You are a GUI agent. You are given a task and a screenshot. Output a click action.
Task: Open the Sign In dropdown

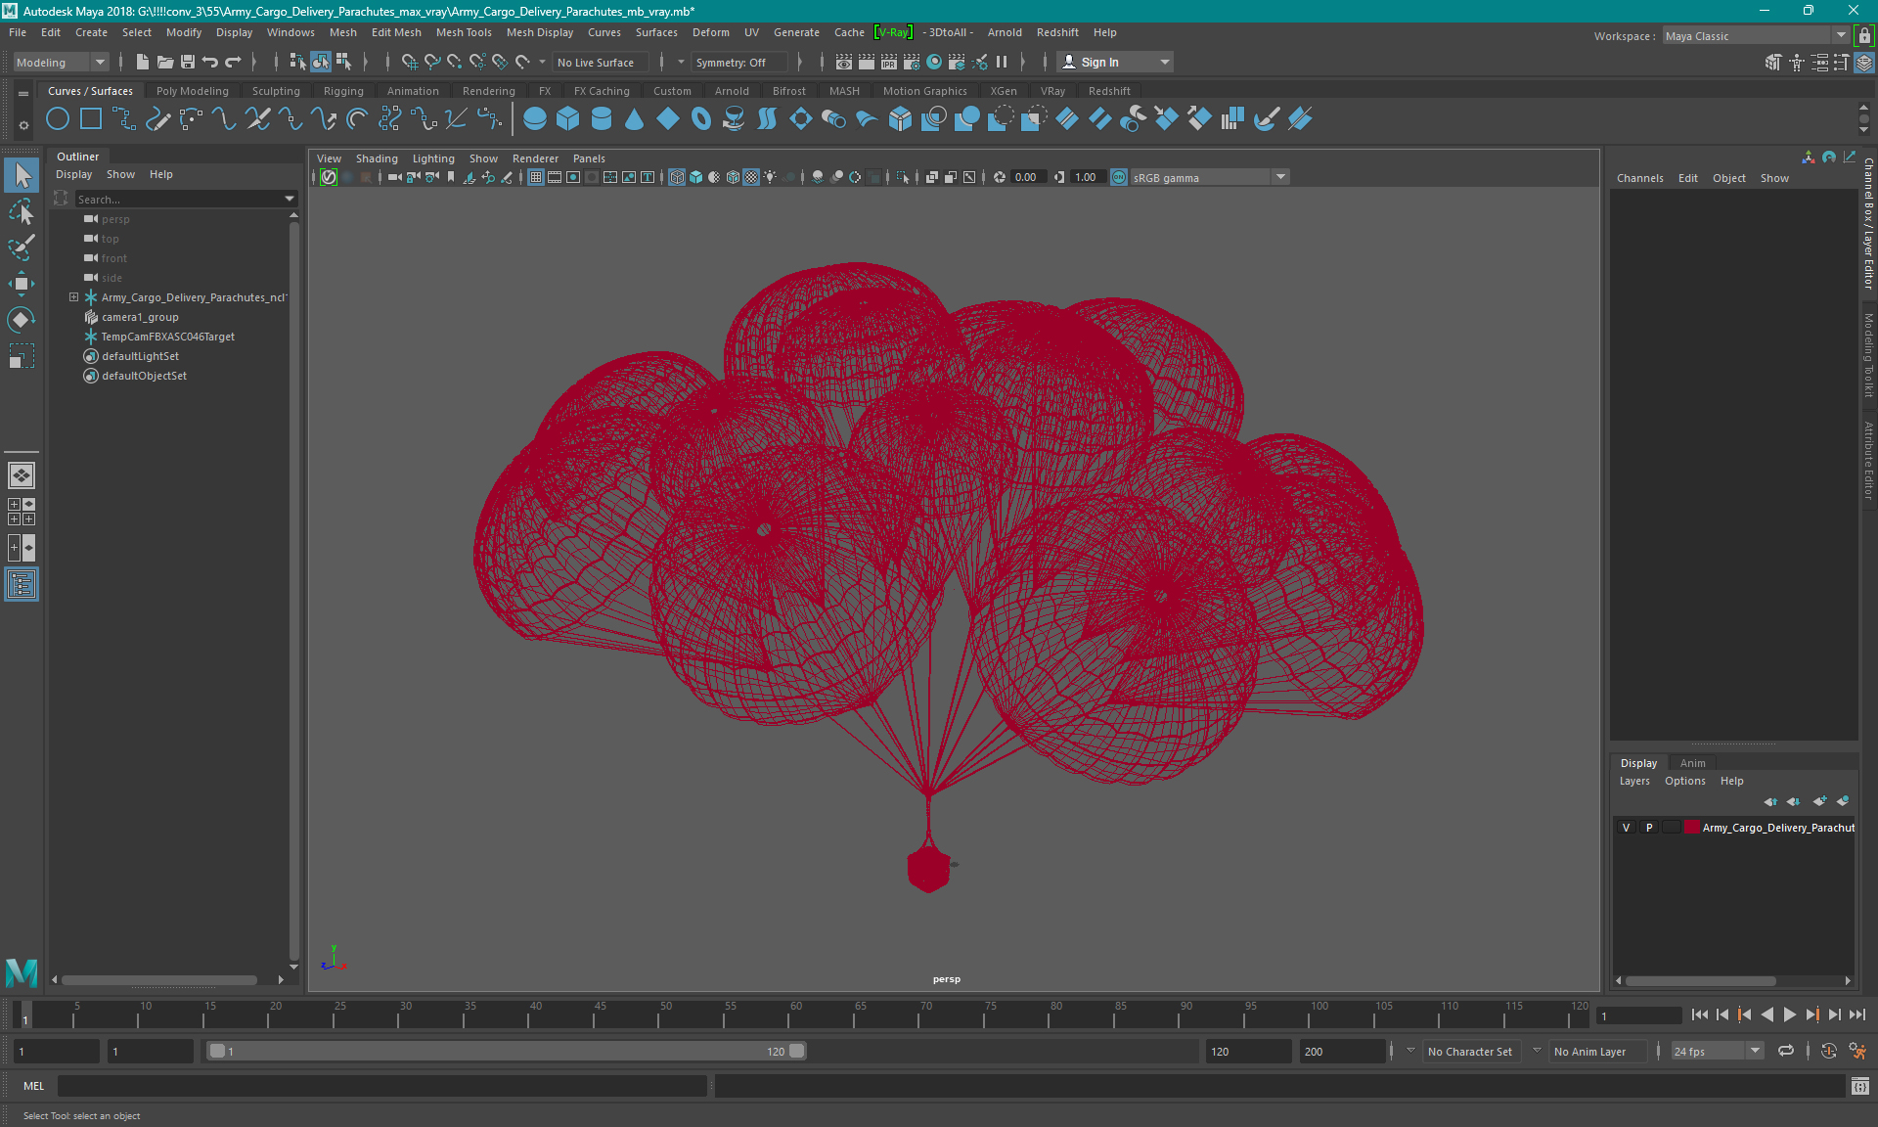coord(1115,62)
